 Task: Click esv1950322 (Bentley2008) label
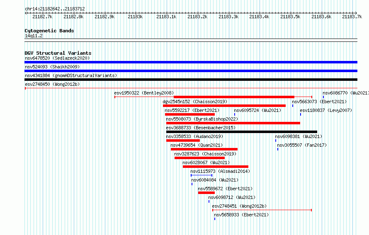(144, 93)
